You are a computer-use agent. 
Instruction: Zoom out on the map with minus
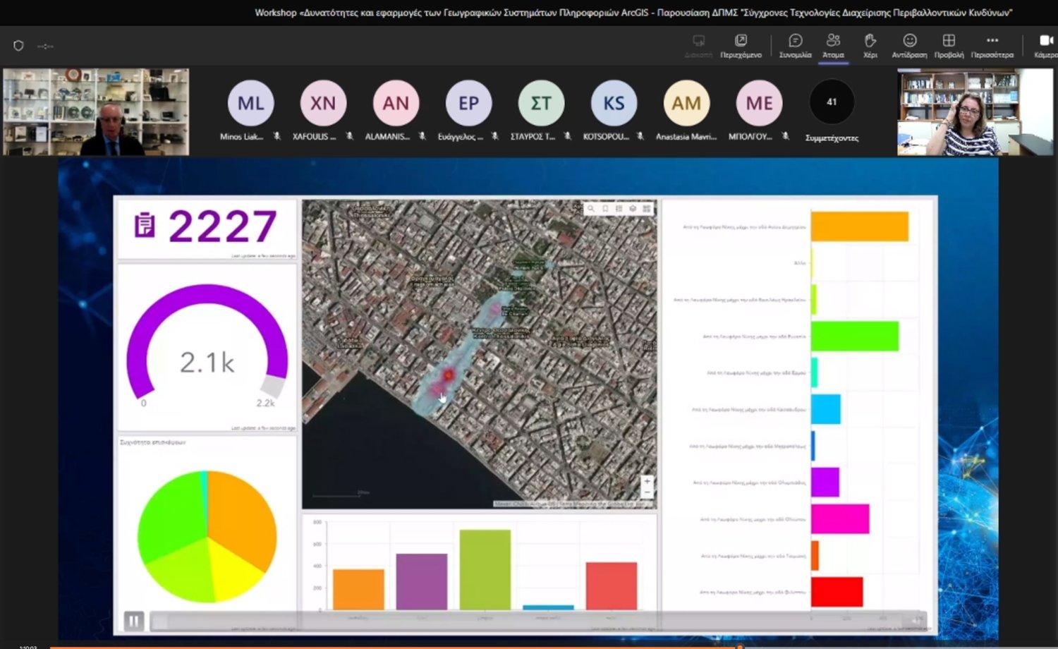[x=647, y=492]
